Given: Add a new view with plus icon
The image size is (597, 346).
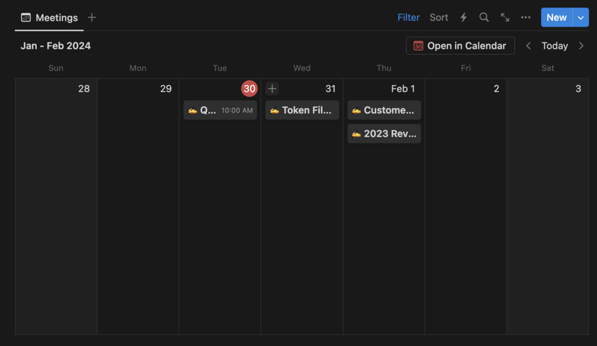Looking at the screenshot, I should tap(92, 18).
